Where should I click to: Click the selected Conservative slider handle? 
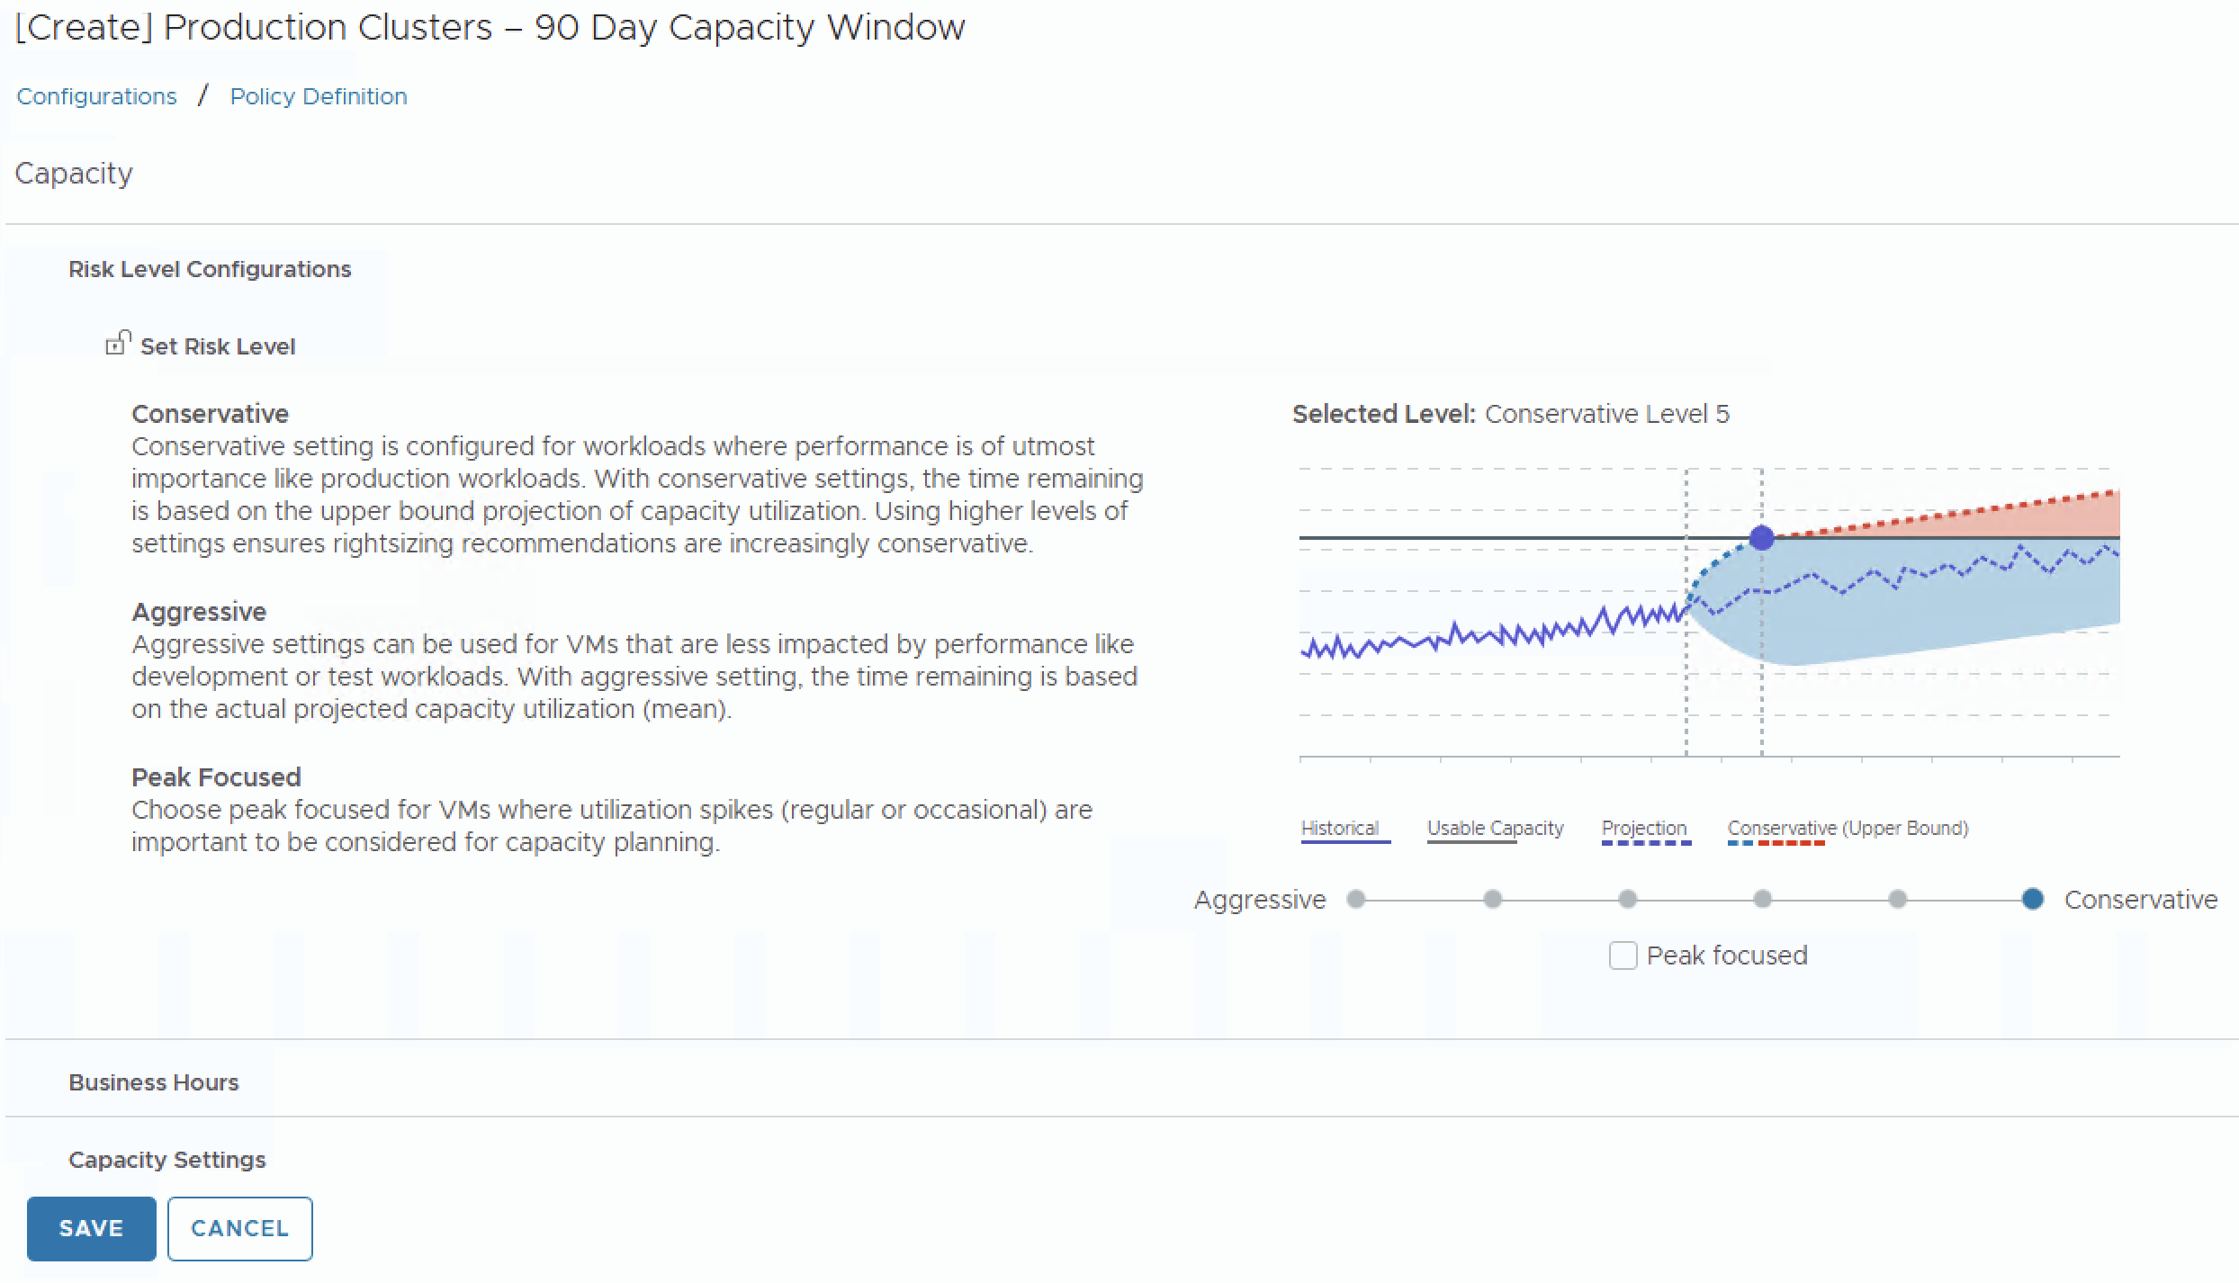[x=2032, y=899]
